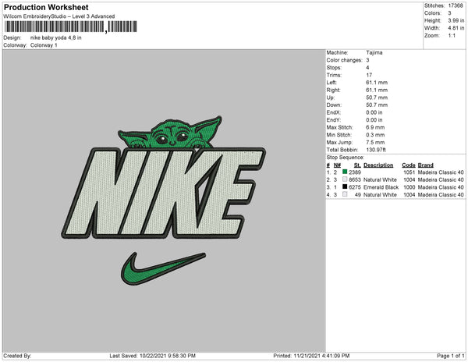The width and height of the screenshot is (468, 362).
Task: Click 'Madeira Classic 40' in stop row 1
Action: pos(441,172)
